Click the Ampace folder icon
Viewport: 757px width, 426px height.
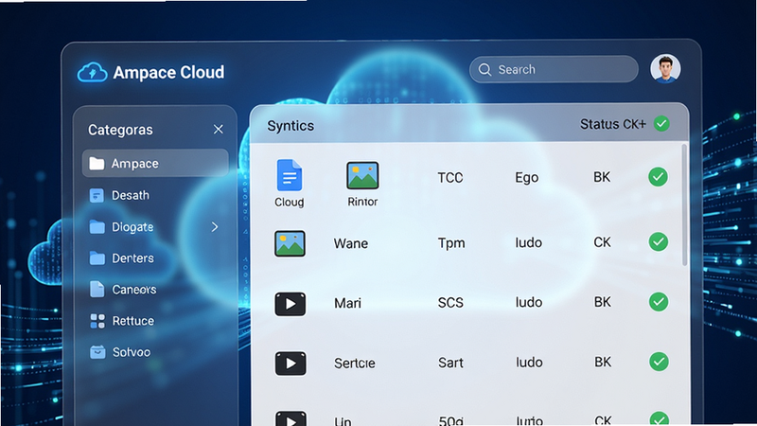click(x=97, y=164)
